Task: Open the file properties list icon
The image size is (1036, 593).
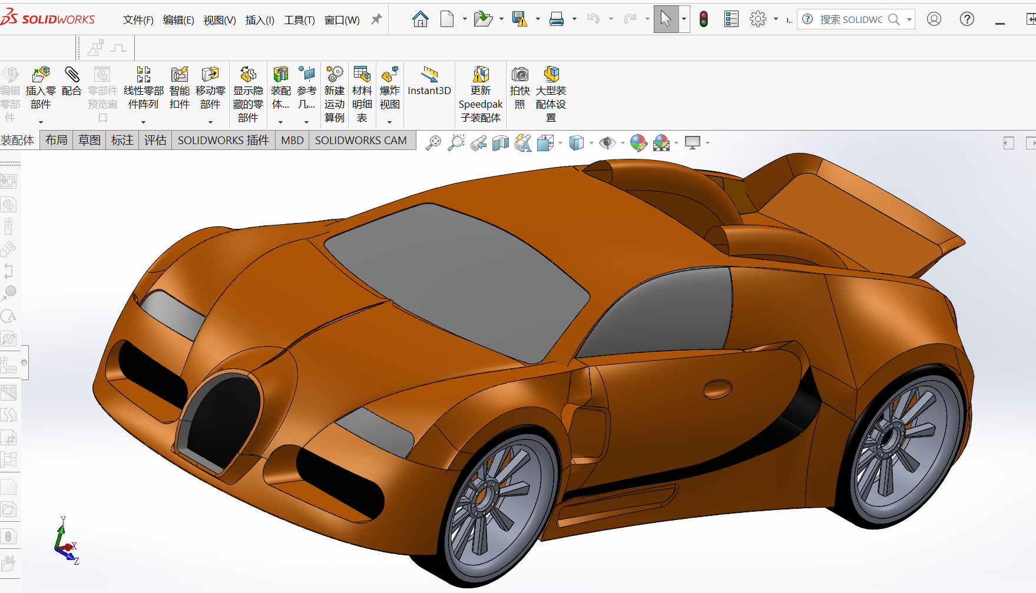Action: [x=732, y=19]
